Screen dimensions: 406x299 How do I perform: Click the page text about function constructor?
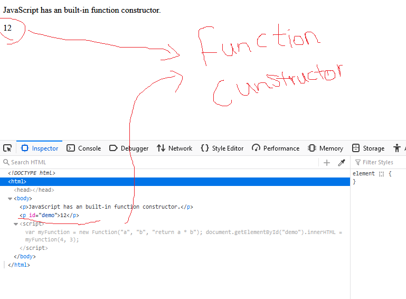click(82, 10)
